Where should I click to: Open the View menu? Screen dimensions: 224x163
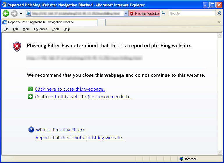26,29
